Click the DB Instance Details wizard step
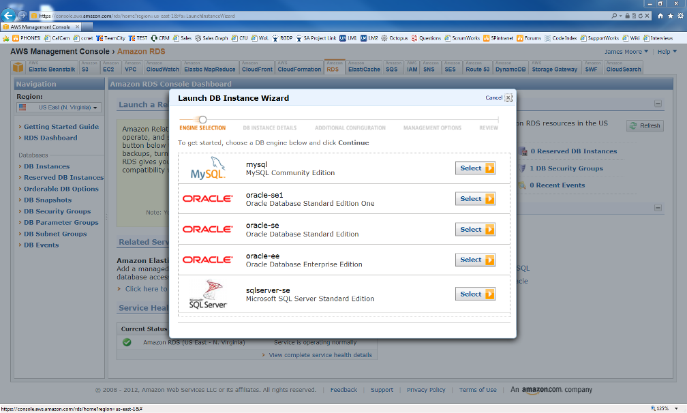Viewport: 687px width, 413px height. tap(270, 128)
